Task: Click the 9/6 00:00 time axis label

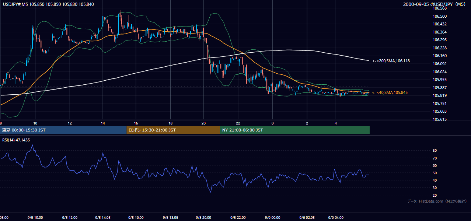Action: (x=272, y=218)
